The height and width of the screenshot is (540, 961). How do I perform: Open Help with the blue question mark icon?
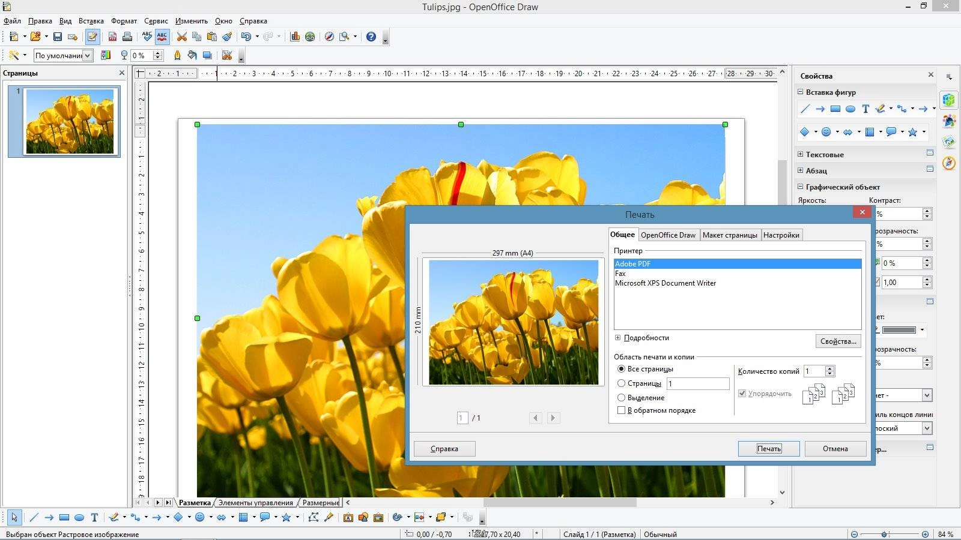[371, 37]
